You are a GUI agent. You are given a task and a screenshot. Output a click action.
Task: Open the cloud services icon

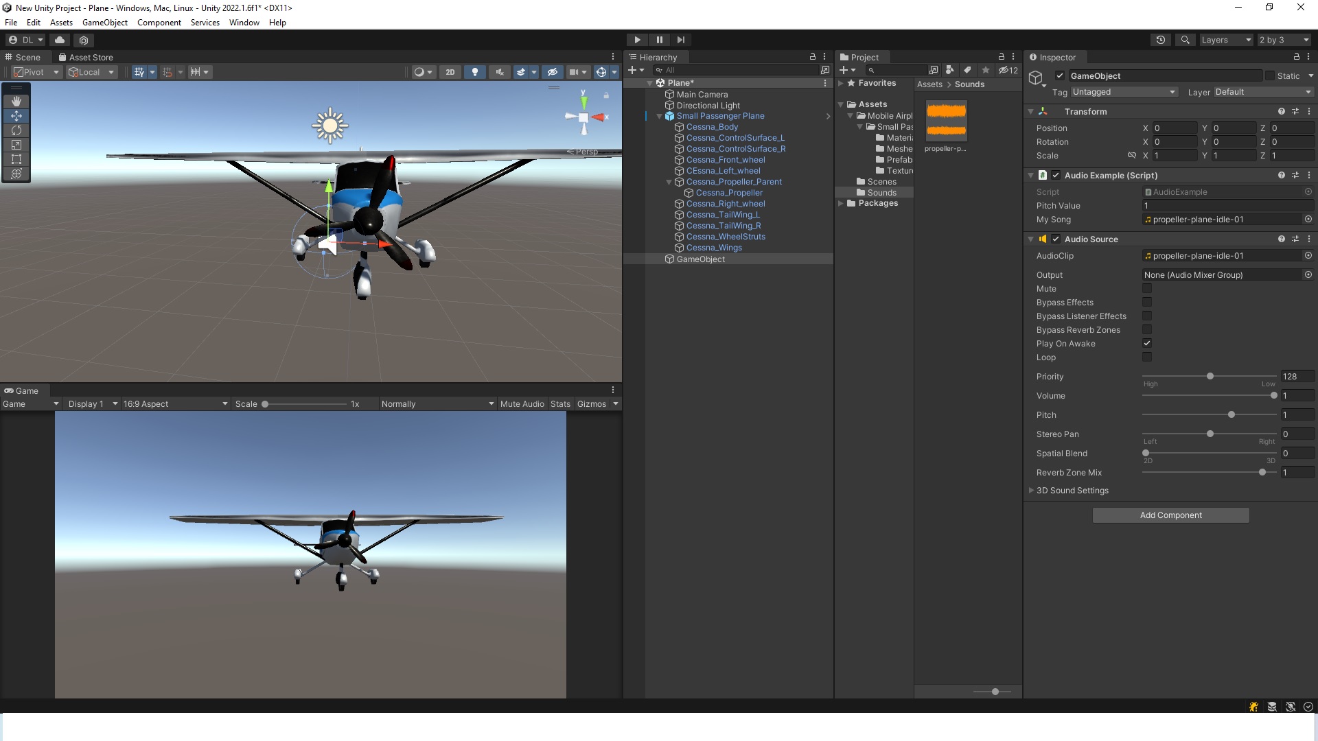pyautogui.click(x=60, y=40)
